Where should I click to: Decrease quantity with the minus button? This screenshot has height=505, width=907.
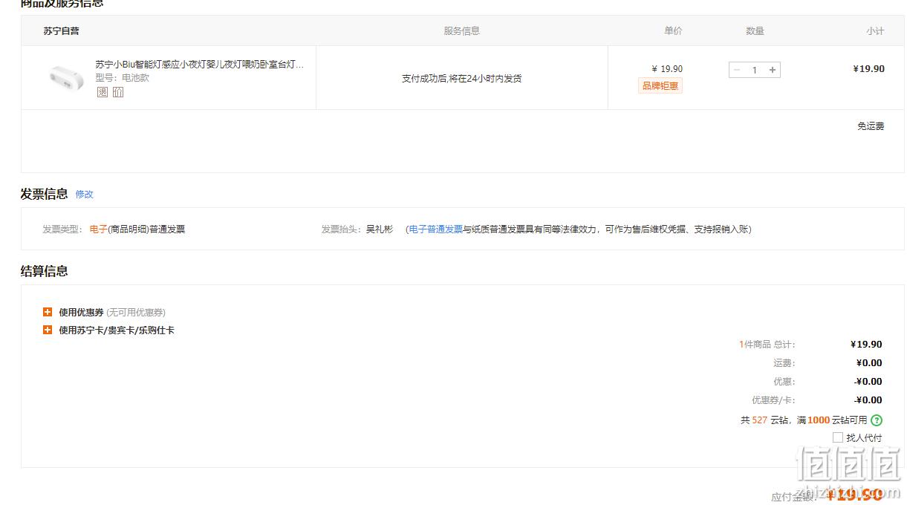pos(737,70)
